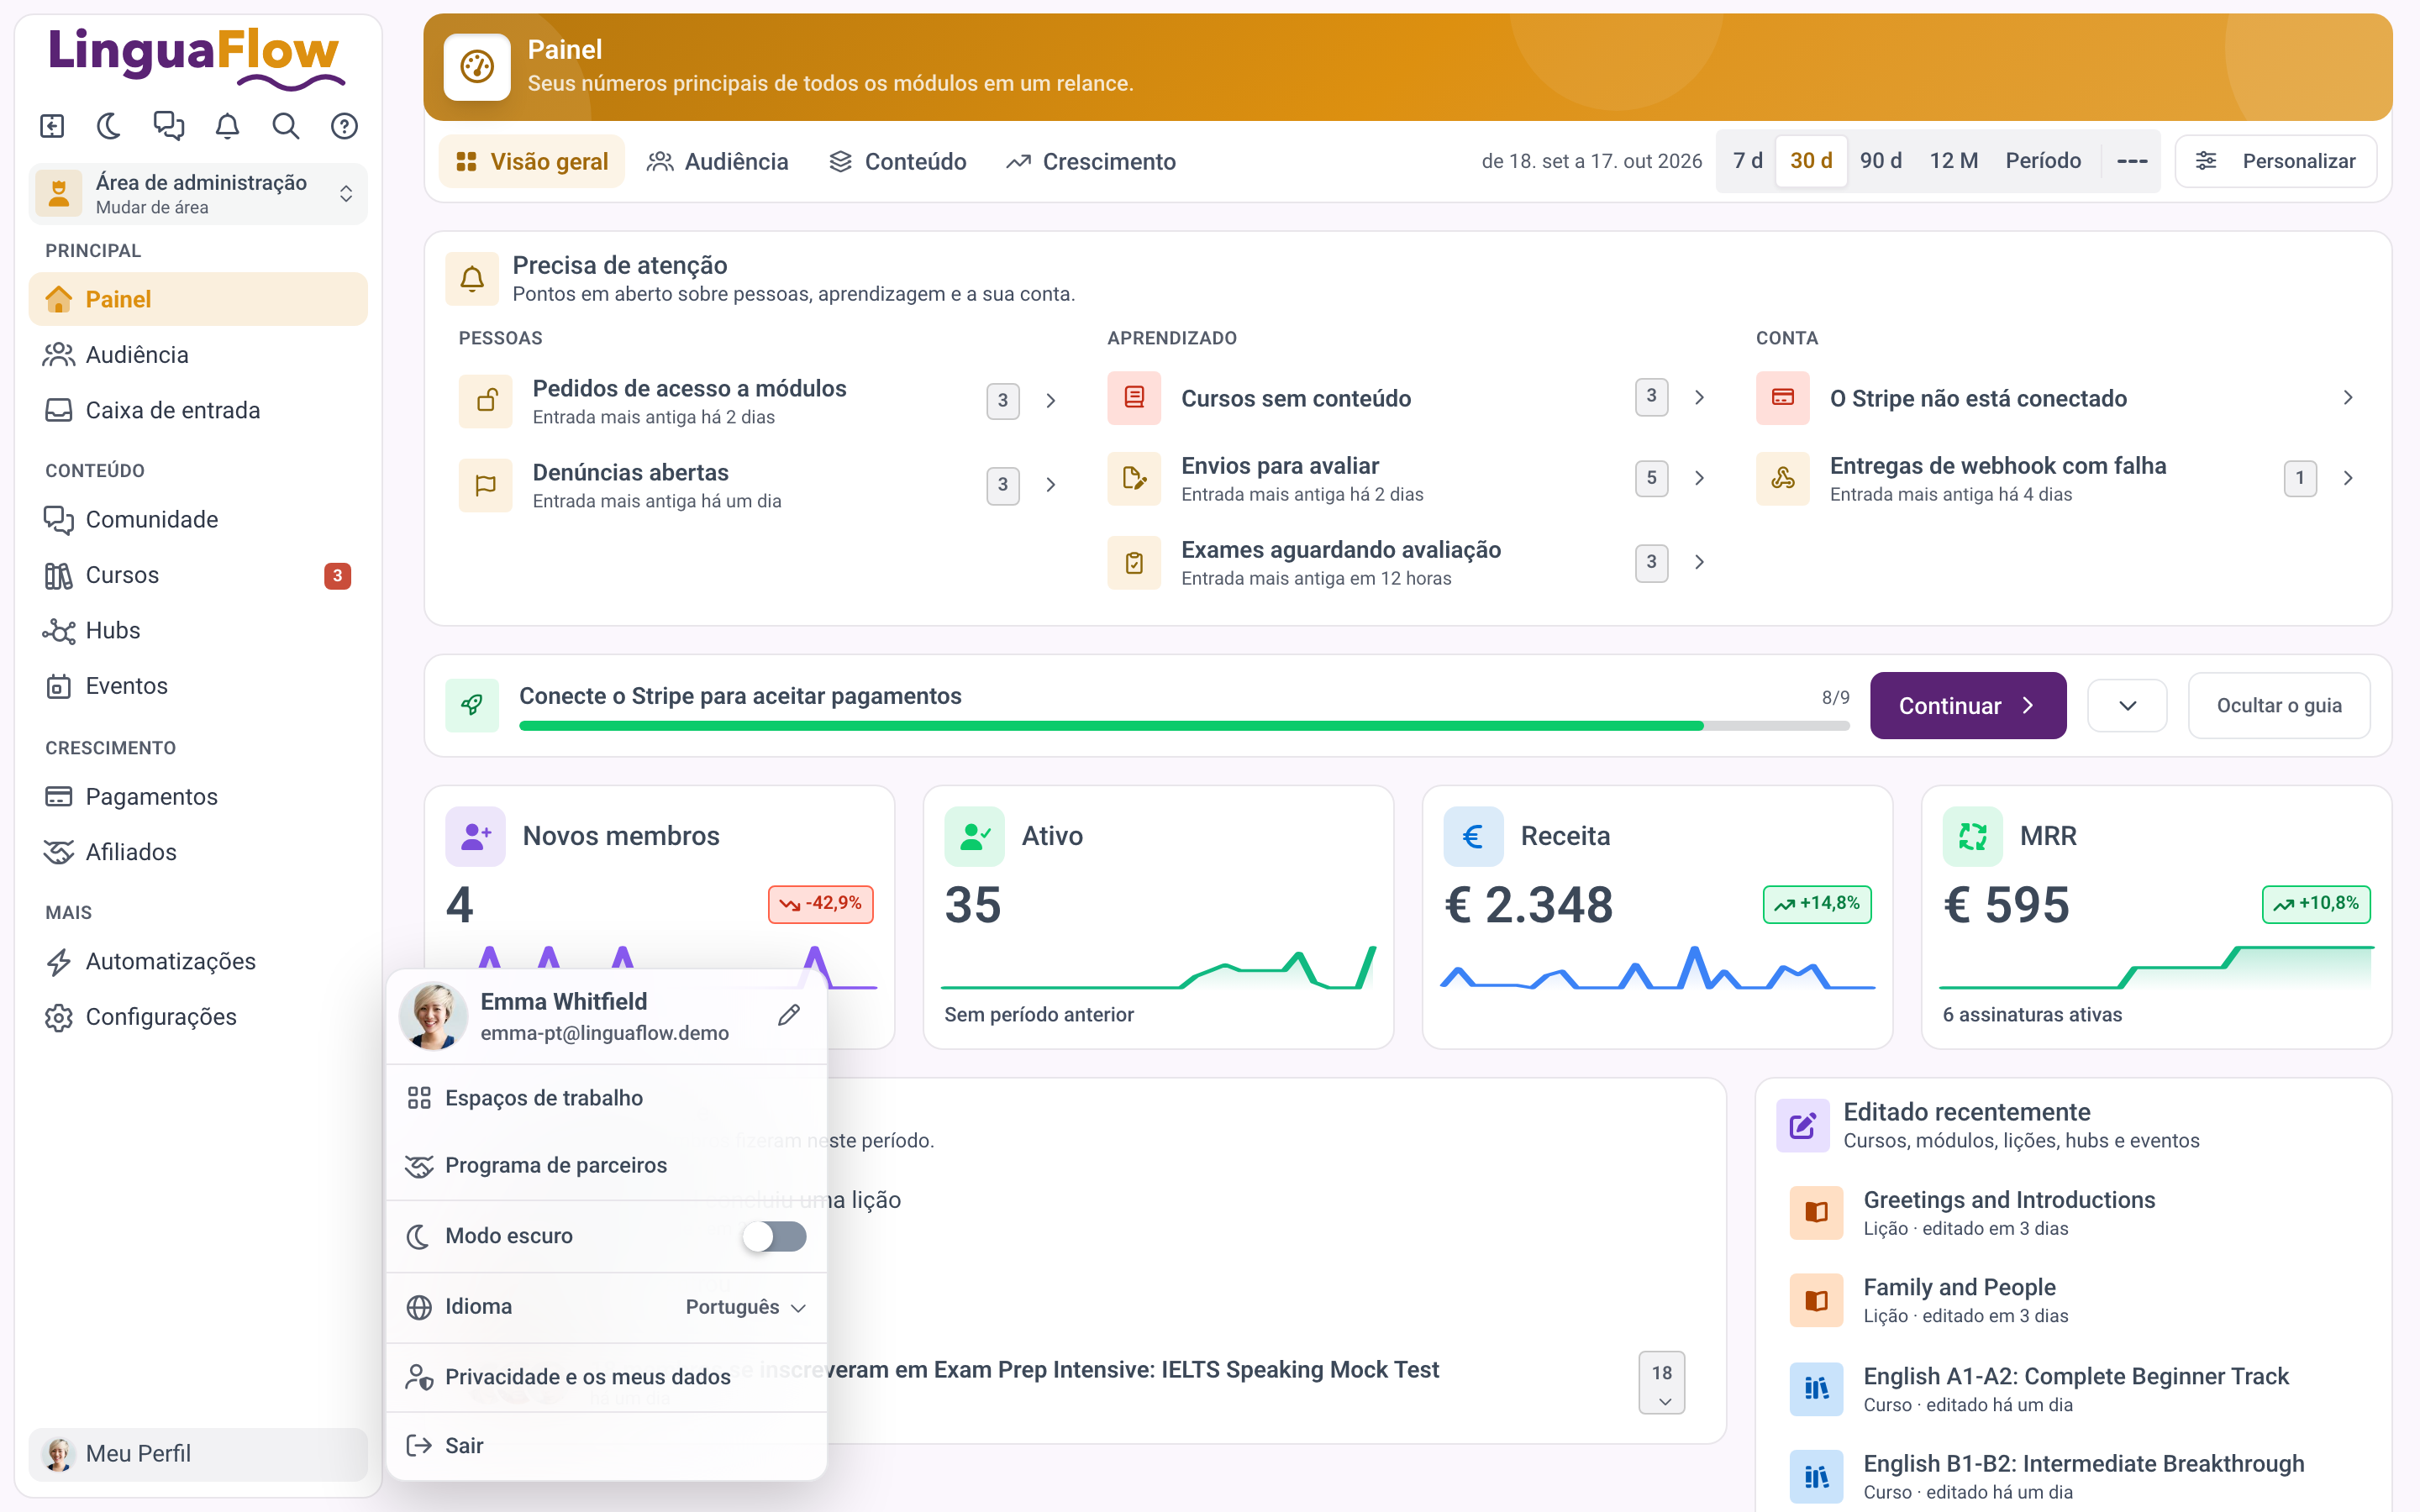This screenshot has width=2420, height=1512.
Task: Toggle the Modo escuro switch
Action: (x=774, y=1236)
